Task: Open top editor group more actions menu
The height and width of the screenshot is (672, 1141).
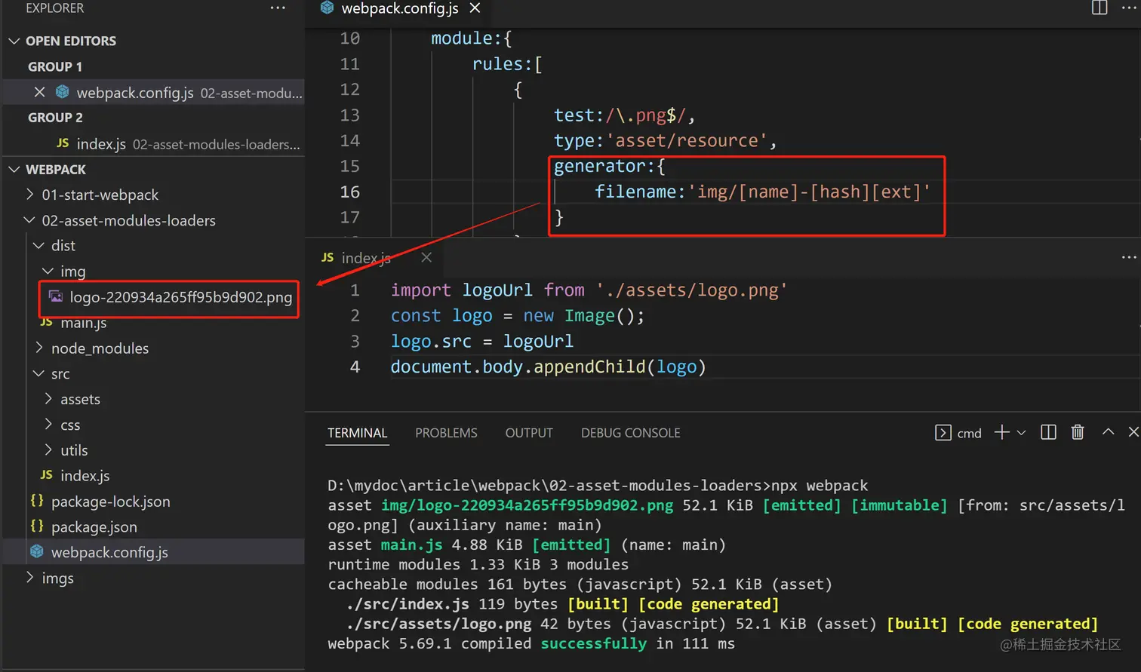Action: [x=1129, y=8]
